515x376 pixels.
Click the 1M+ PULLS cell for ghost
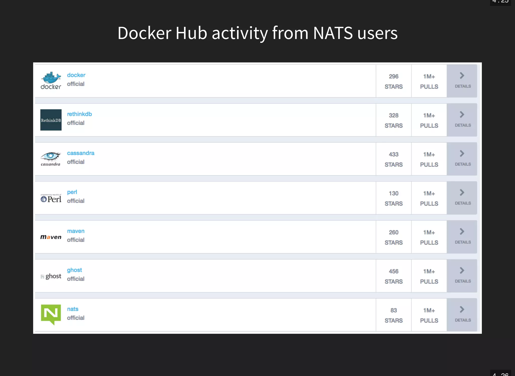pos(429,276)
